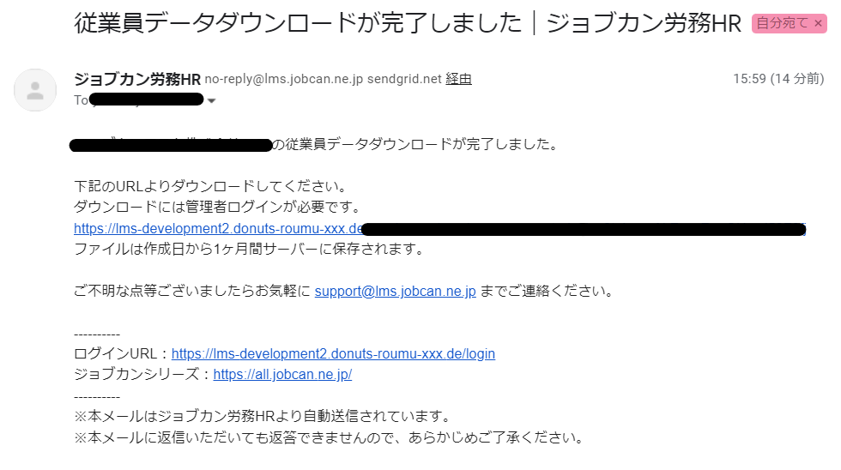Image resolution: width=841 pixels, height=470 pixels.
Task: Click the support@lms.jobcan.ne.jp email link
Action: [x=396, y=291]
